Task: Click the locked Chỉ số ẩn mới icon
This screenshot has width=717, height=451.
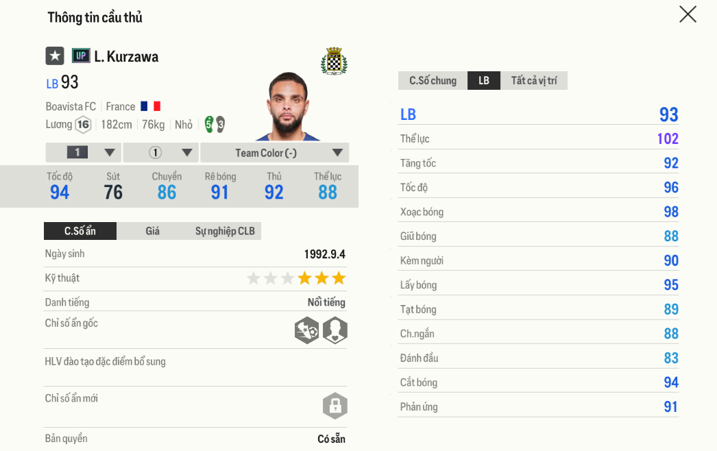Action: [334, 406]
